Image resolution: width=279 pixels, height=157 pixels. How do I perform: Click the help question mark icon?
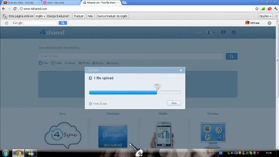click(269, 23)
